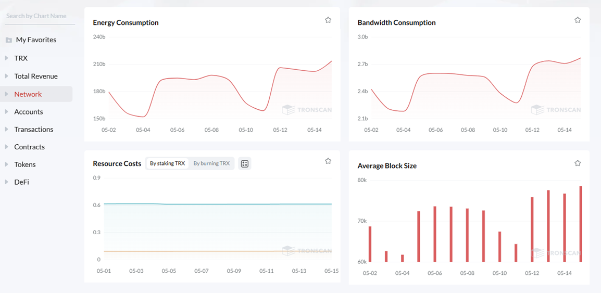
Task: Open the Transactions category
Action: (x=34, y=130)
